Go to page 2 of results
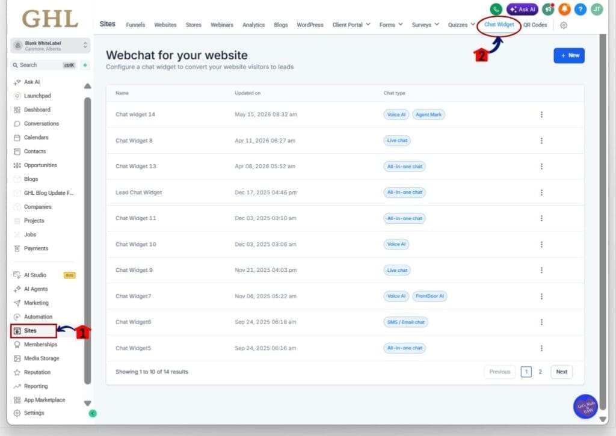 click(540, 372)
